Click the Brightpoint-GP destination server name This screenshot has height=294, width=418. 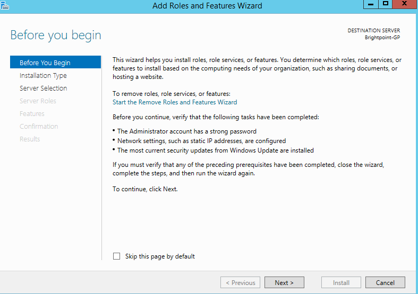point(382,38)
